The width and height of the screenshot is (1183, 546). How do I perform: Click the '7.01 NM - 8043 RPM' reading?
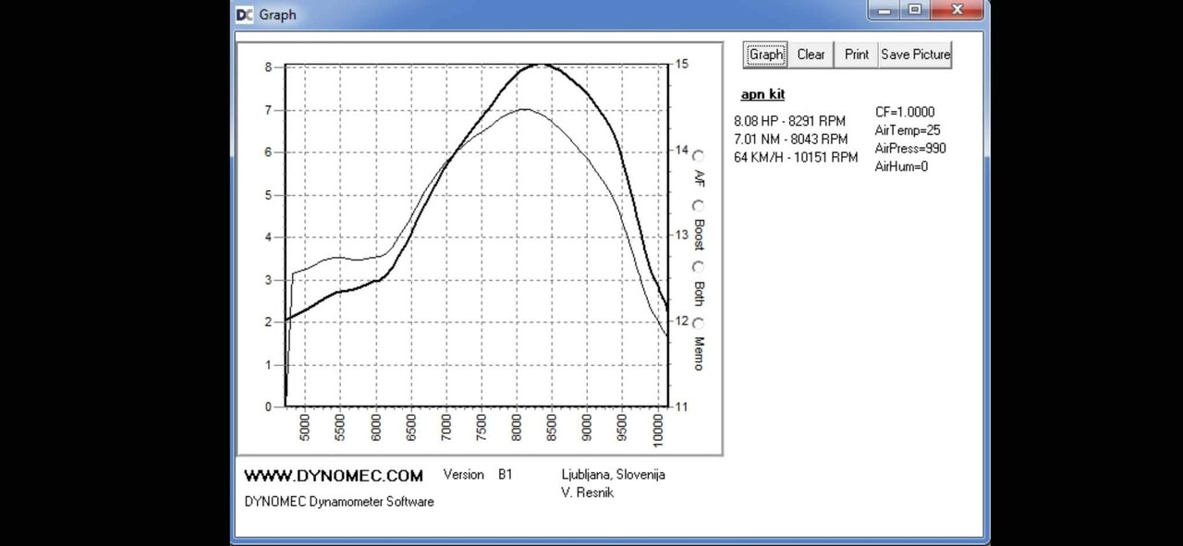click(790, 140)
